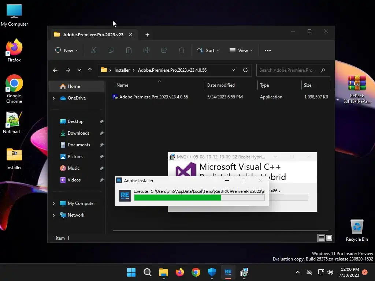Expand the Network tree node

(54, 215)
